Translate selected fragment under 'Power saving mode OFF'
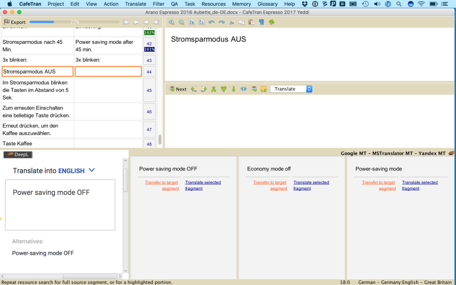Screen dimensions: 456x285 [x=203, y=185]
